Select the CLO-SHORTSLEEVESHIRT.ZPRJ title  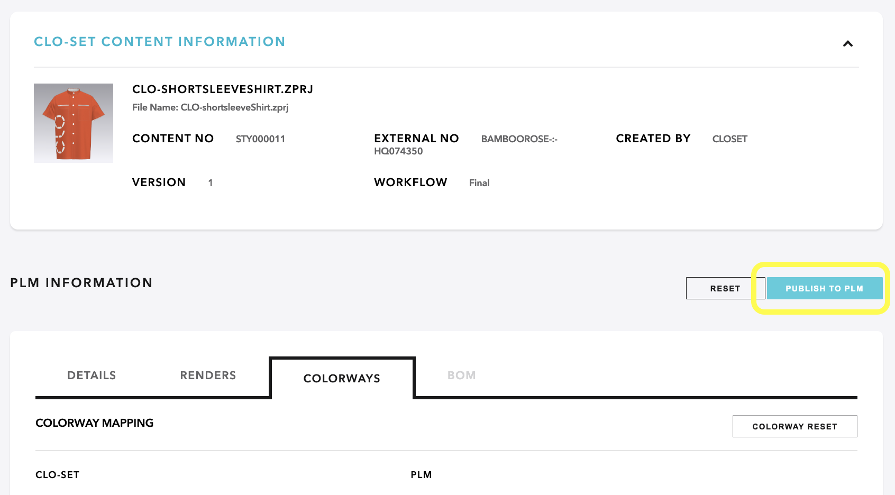pyautogui.click(x=223, y=89)
